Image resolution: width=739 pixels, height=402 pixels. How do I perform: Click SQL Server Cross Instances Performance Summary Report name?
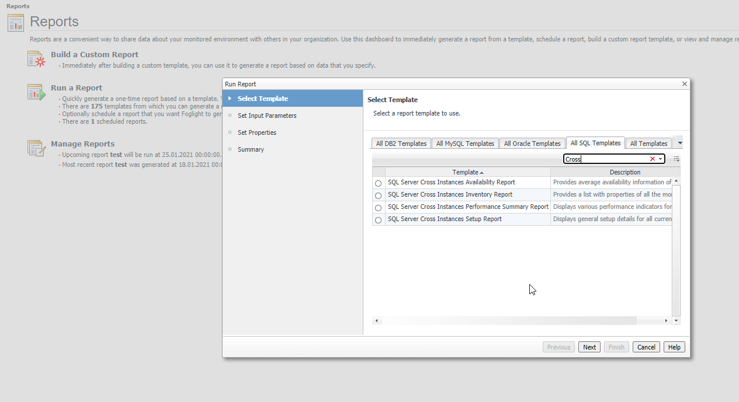tap(468, 207)
